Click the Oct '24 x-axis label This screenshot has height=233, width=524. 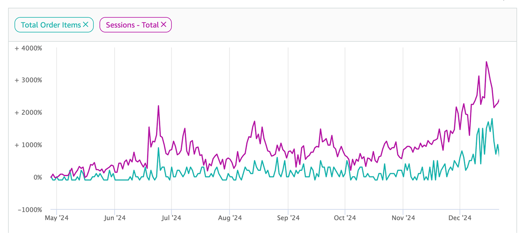point(345,218)
